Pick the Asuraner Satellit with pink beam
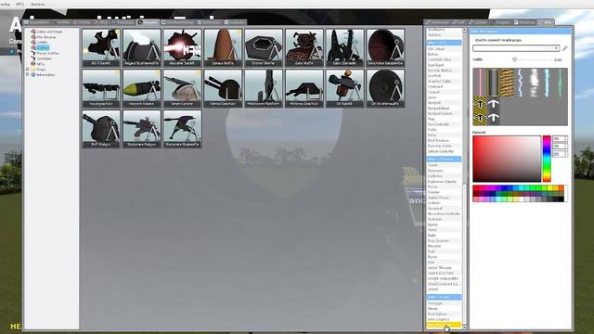The height and width of the screenshot is (334, 594). point(182,47)
